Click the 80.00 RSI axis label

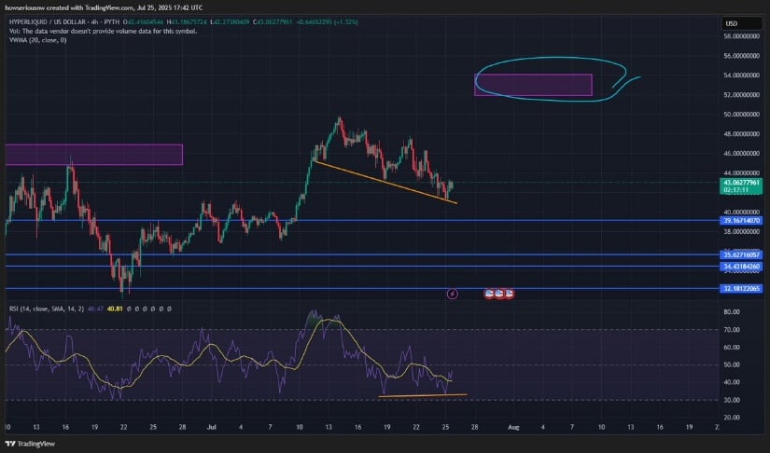point(732,312)
